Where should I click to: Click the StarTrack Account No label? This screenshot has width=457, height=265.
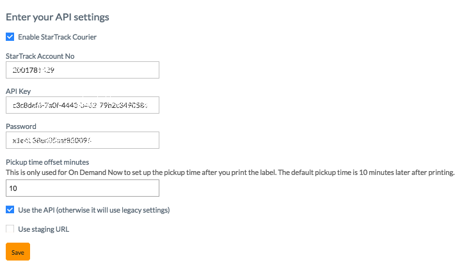tap(40, 56)
